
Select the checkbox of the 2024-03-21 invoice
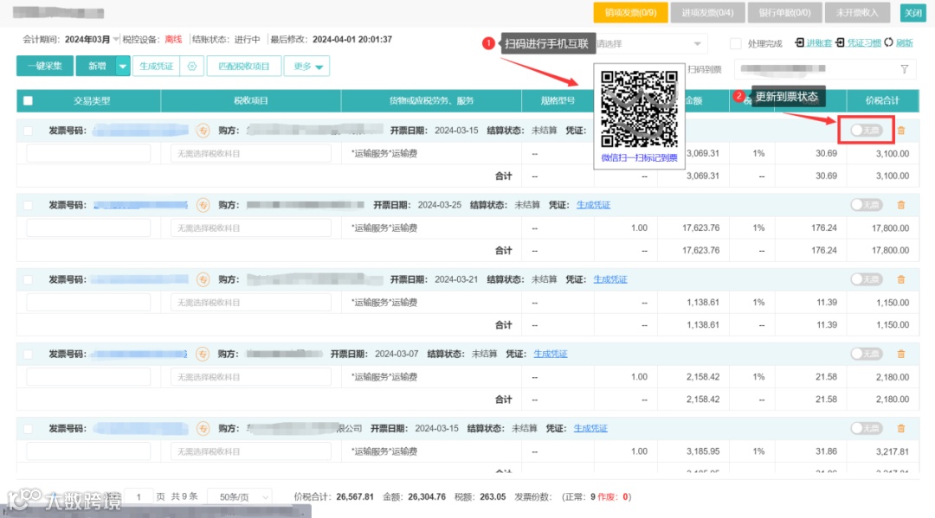pos(28,280)
